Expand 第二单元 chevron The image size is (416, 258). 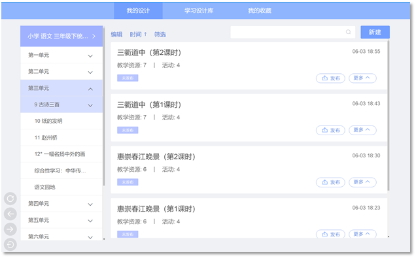(x=90, y=73)
